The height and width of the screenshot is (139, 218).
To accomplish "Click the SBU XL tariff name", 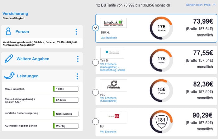I will 105,32.
